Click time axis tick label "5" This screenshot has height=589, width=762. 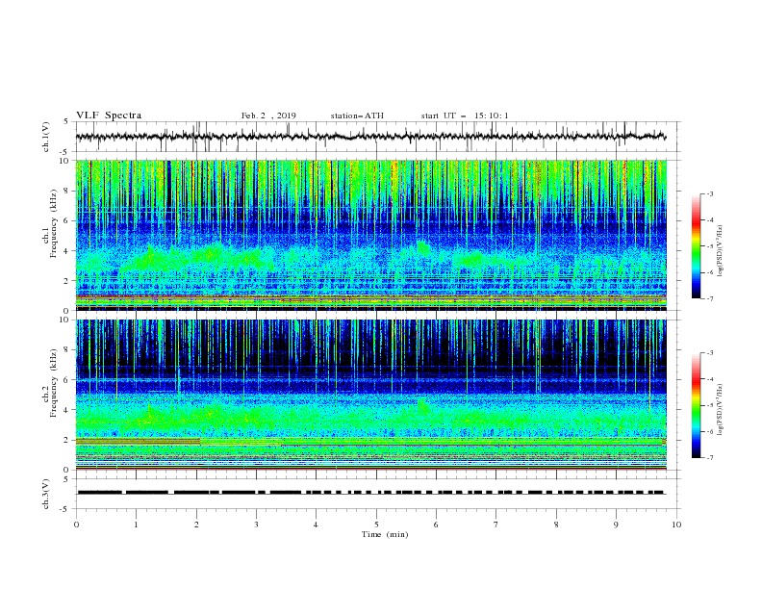376,525
